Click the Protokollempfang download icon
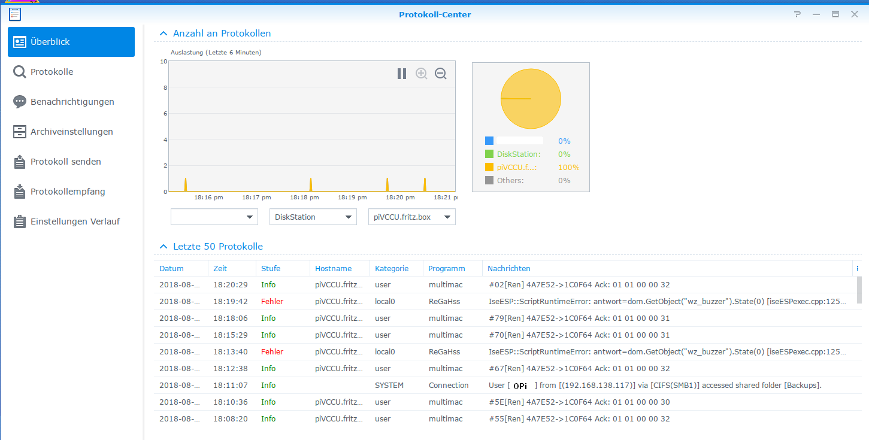The height and width of the screenshot is (440, 869). 20,192
